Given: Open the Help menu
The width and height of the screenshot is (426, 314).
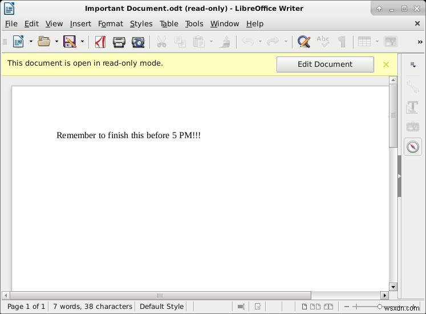Looking at the screenshot, I should click(254, 24).
